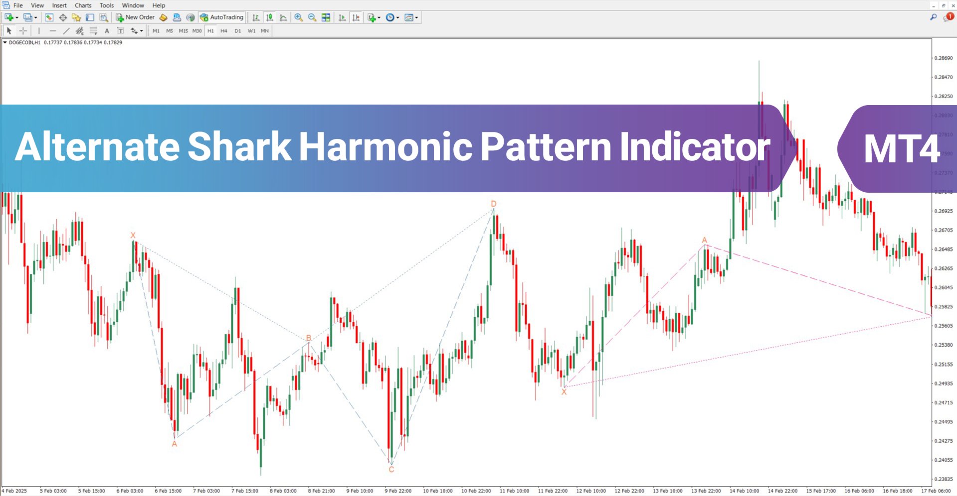Expand the Profiles dropdown arrow
957x496 pixels.
point(36,18)
